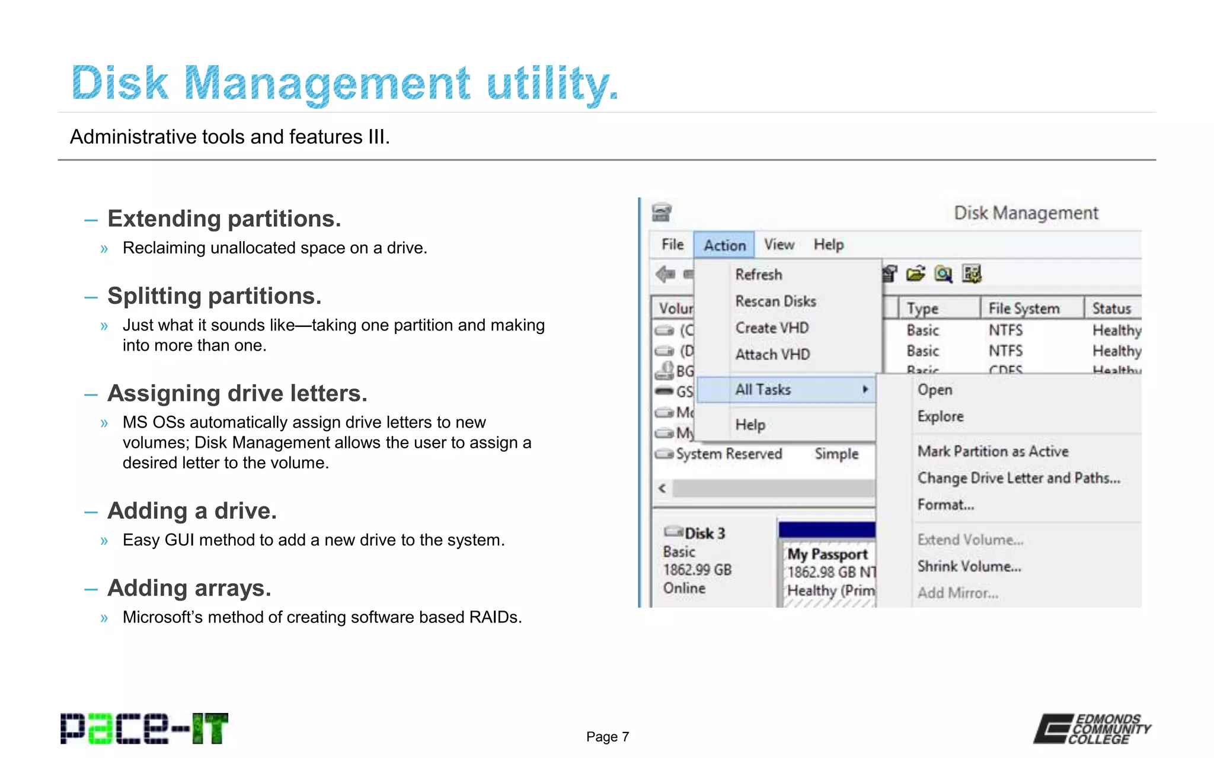Choose Open in the submenu
Screen dimensions: 1214x758
tap(935, 390)
